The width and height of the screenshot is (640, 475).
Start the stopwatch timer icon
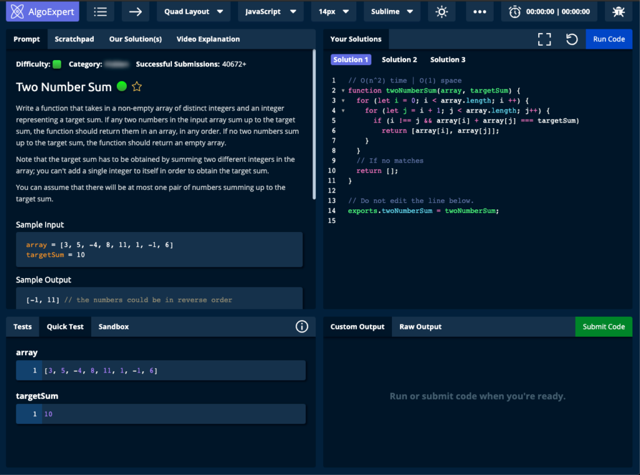click(515, 12)
